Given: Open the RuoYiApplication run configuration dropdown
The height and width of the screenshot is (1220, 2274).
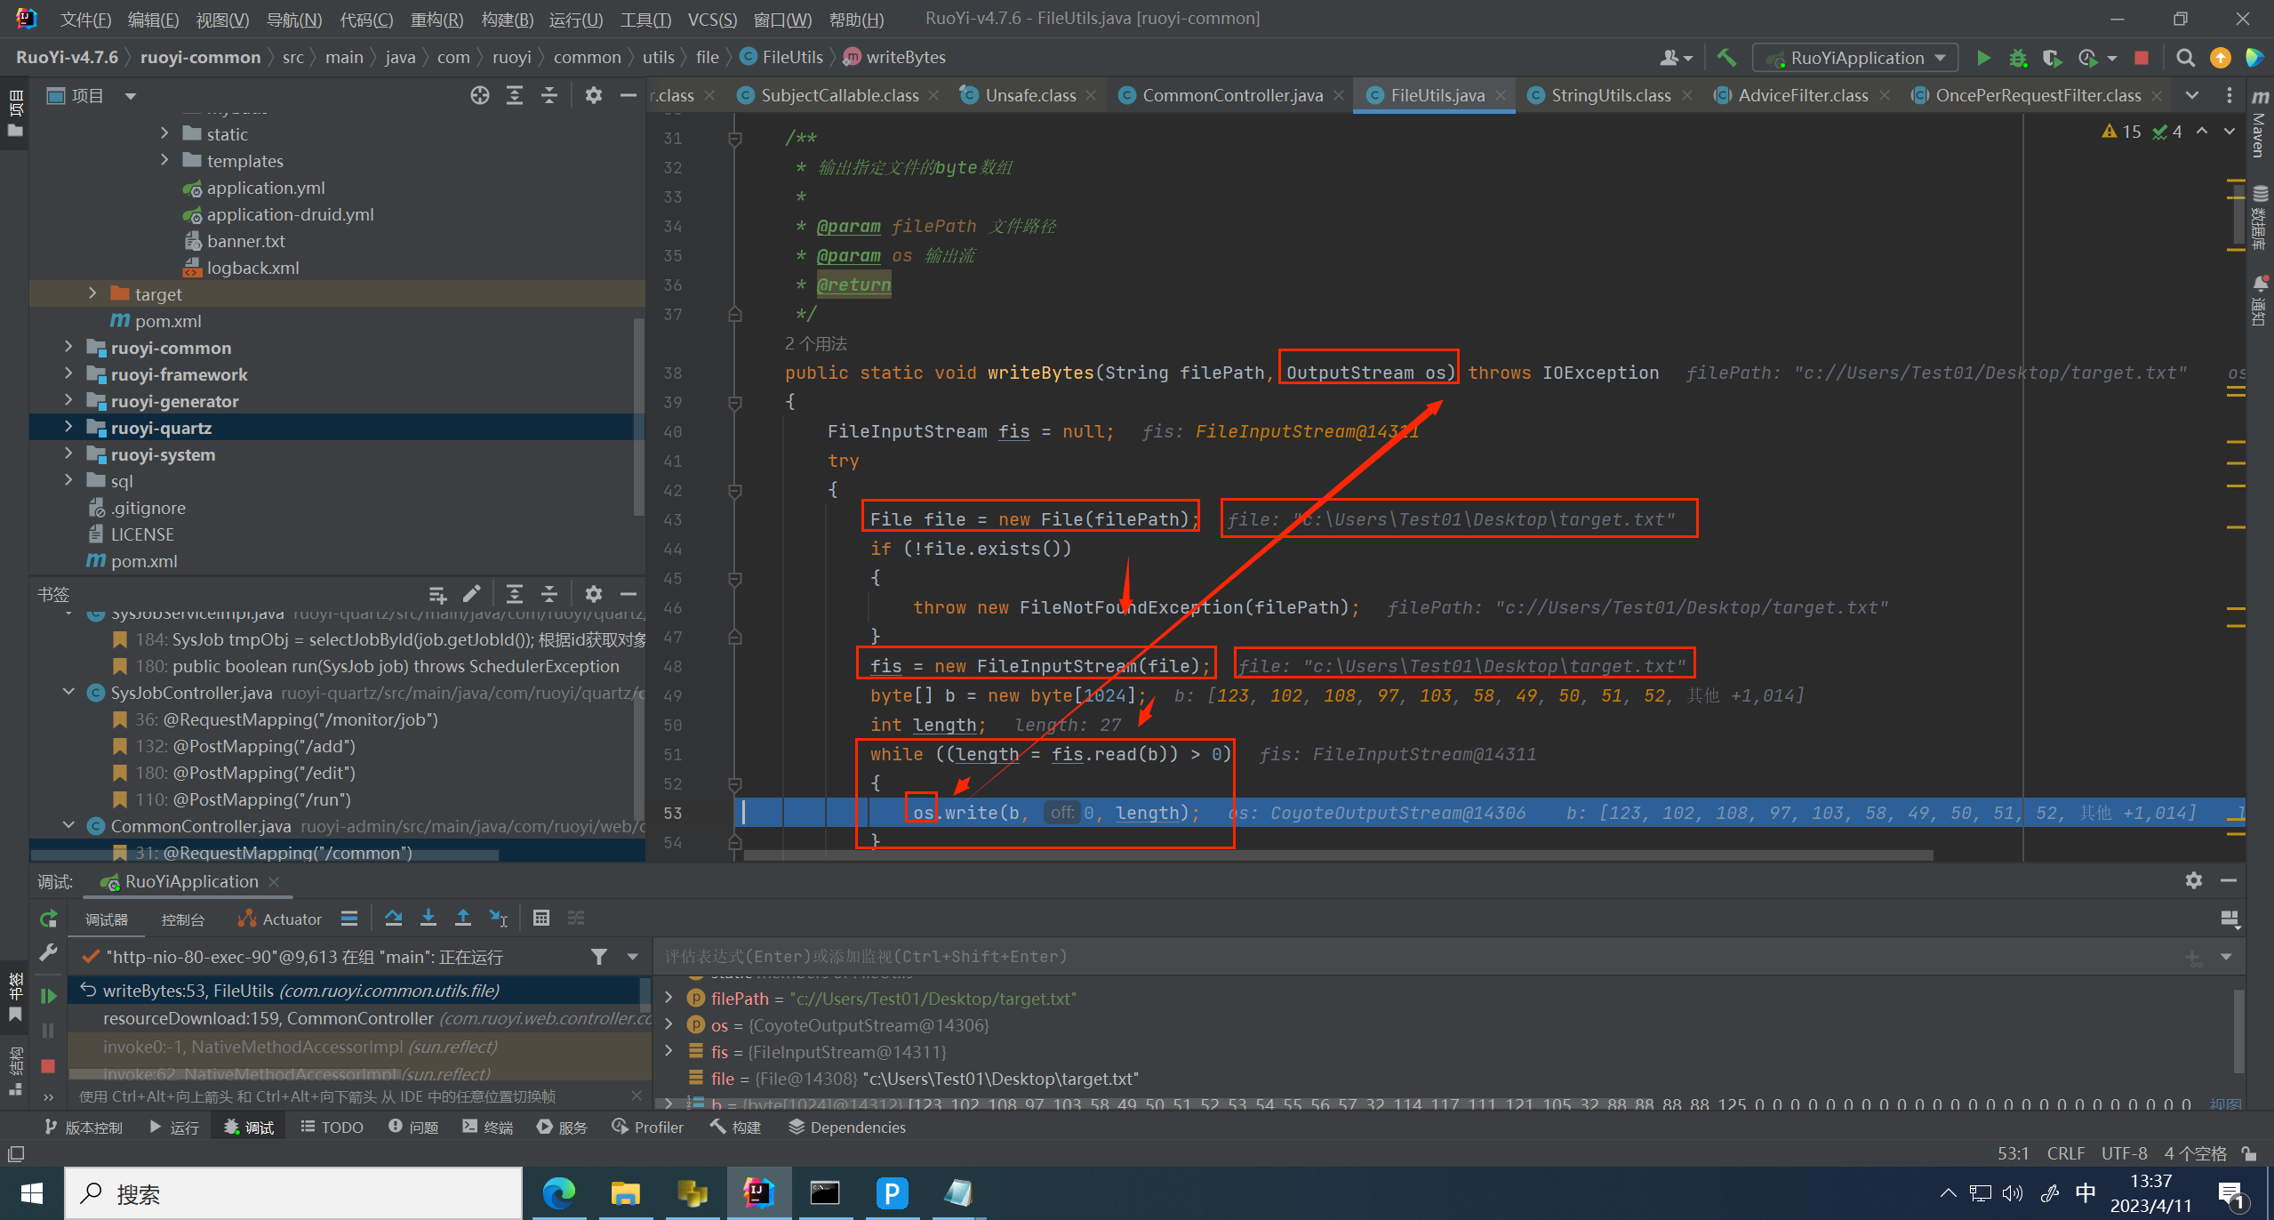Looking at the screenshot, I should pyautogui.click(x=1855, y=58).
